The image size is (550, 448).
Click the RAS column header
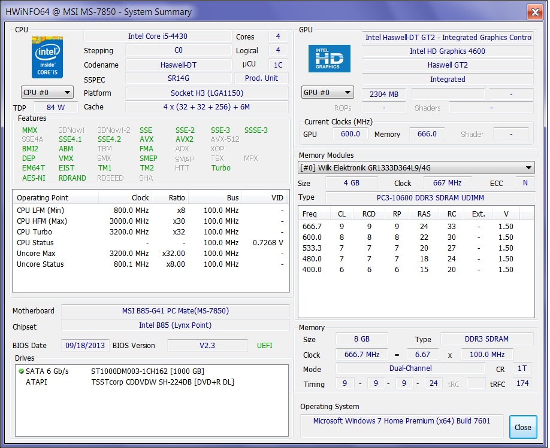pyautogui.click(x=424, y=214)
